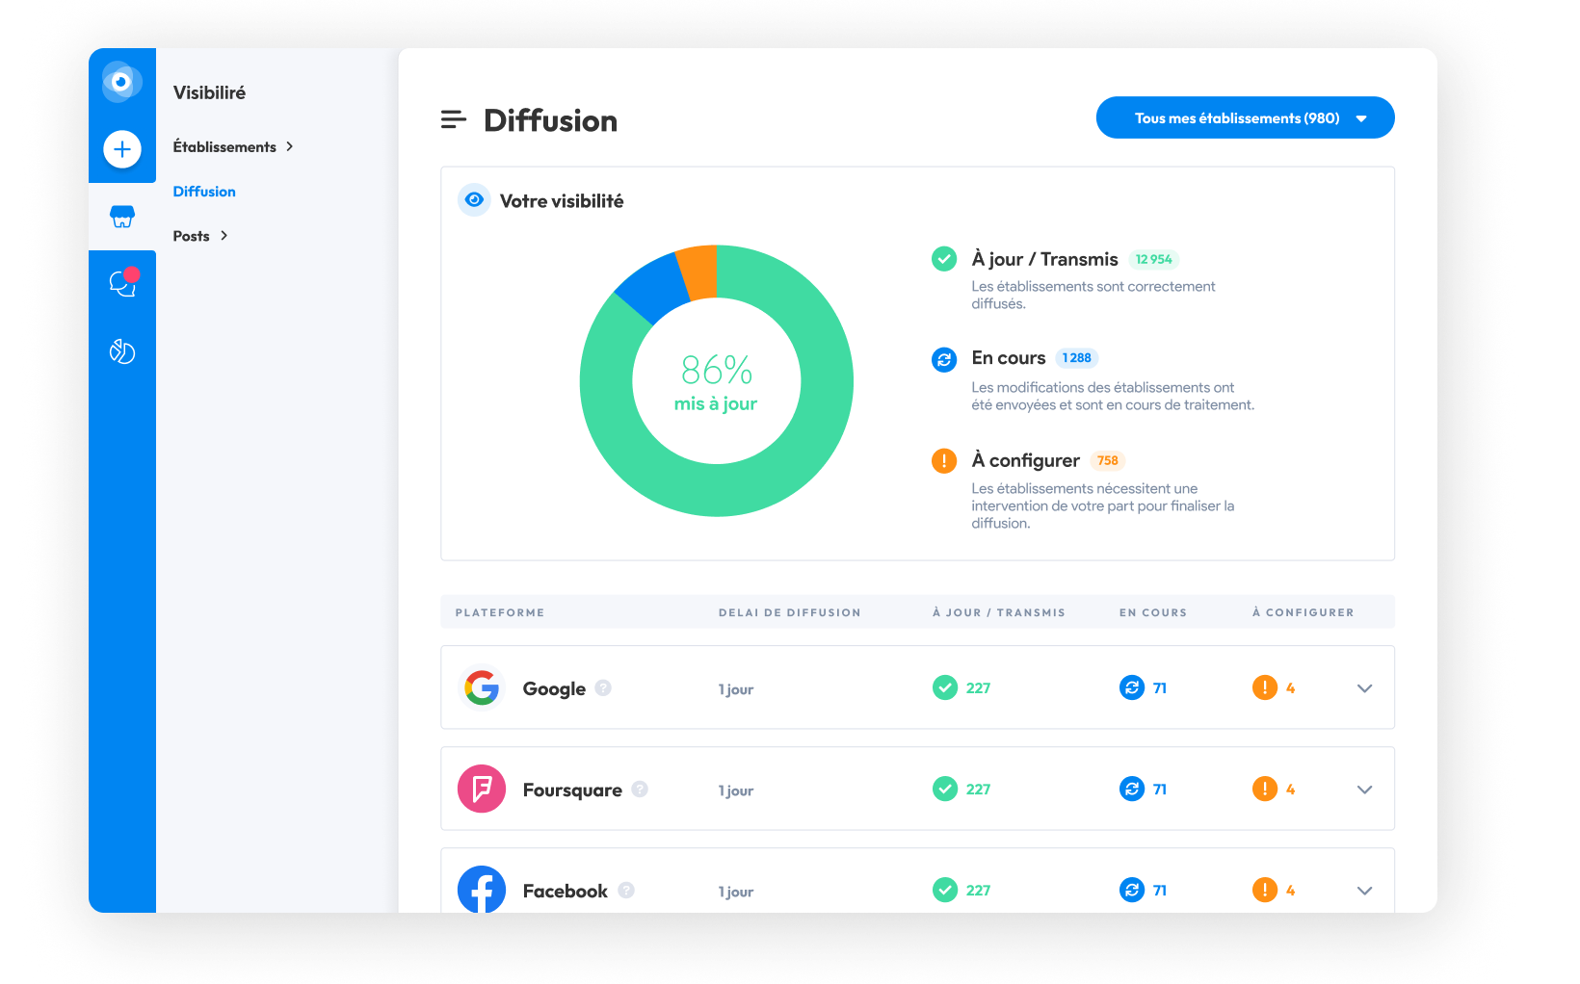Click the app logo at the sidebar top
Screen dimensions: 1580x984
[121, 82]
